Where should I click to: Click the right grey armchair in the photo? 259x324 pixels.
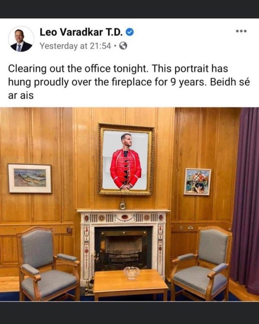click(x=202, y=263)
